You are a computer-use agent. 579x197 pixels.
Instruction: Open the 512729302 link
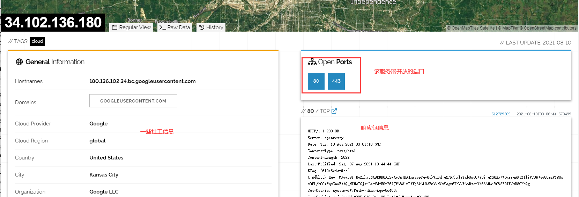[x=500, y=114]
